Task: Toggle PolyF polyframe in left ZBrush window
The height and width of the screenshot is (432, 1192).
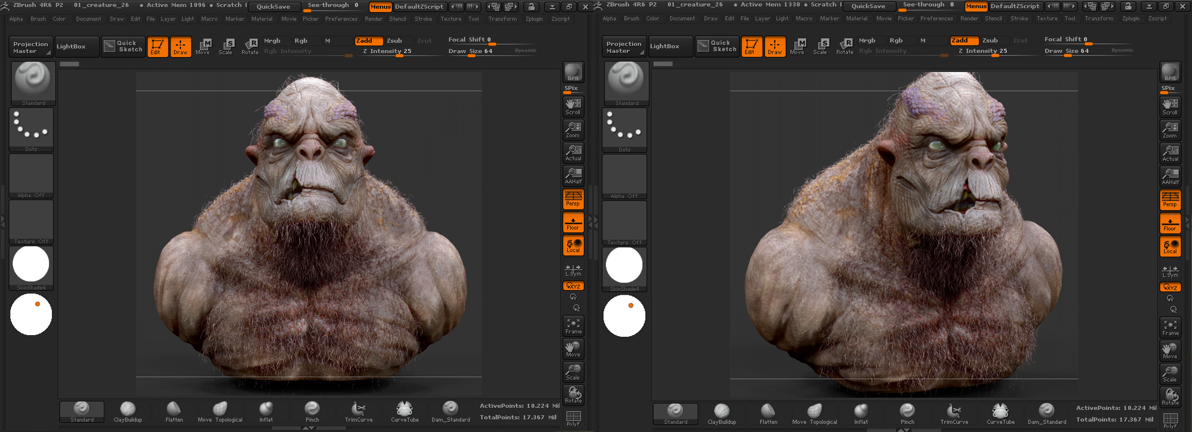Action: pos(573,418)
